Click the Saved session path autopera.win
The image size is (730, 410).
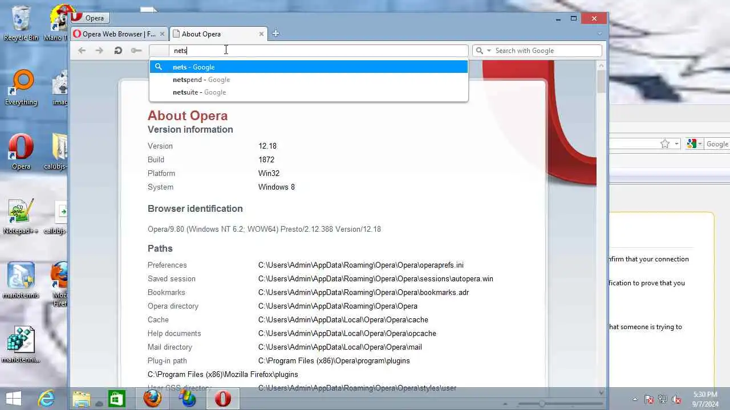click(x=376, y=278)
